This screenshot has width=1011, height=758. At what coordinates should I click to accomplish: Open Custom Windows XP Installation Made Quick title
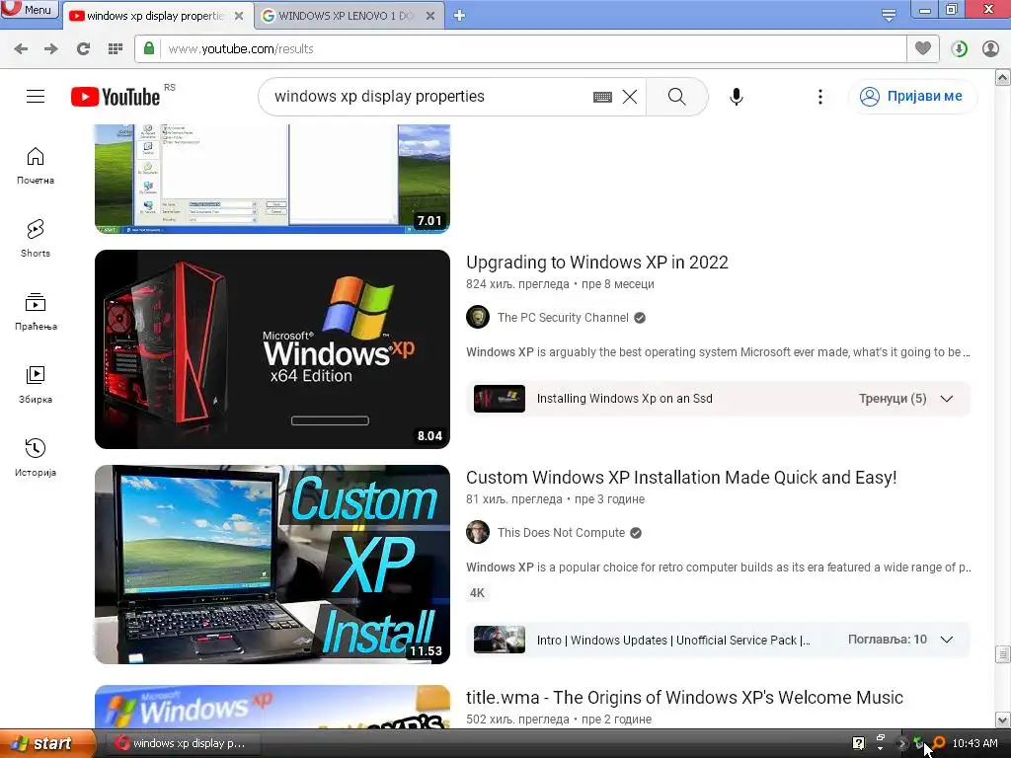pyautogui.click(x=681, y=478)
